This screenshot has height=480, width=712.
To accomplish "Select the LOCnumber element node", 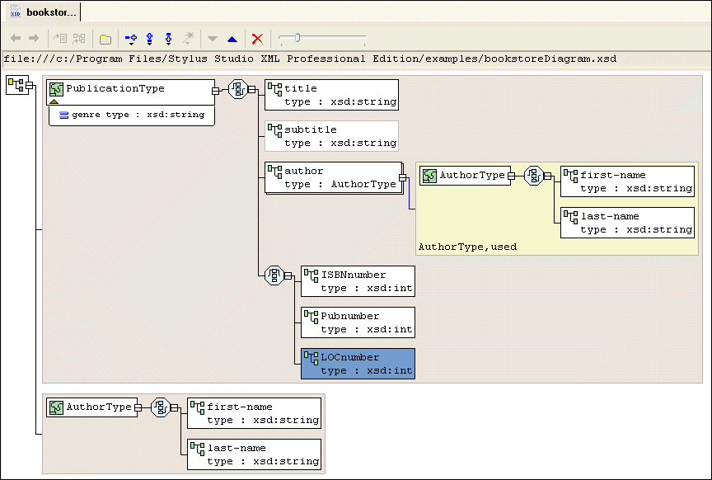I will (x=357, y=364).
